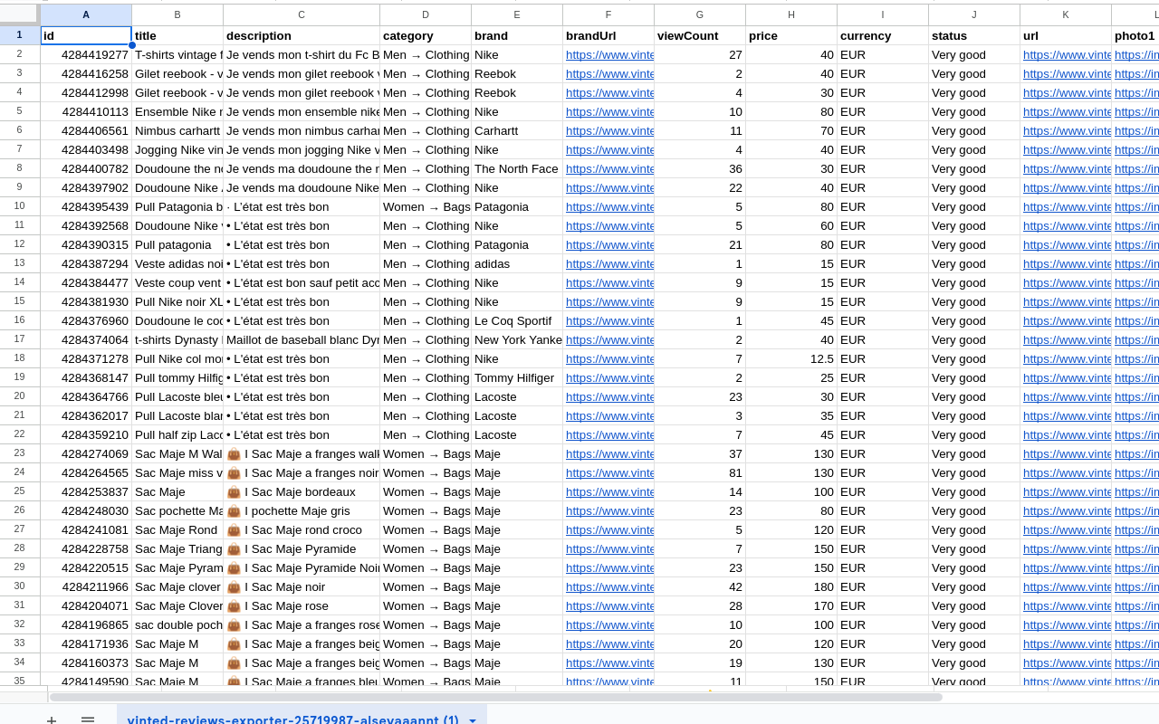Select column G header
The width and height of the screenshot is (1159, 724).
(700, 15)
